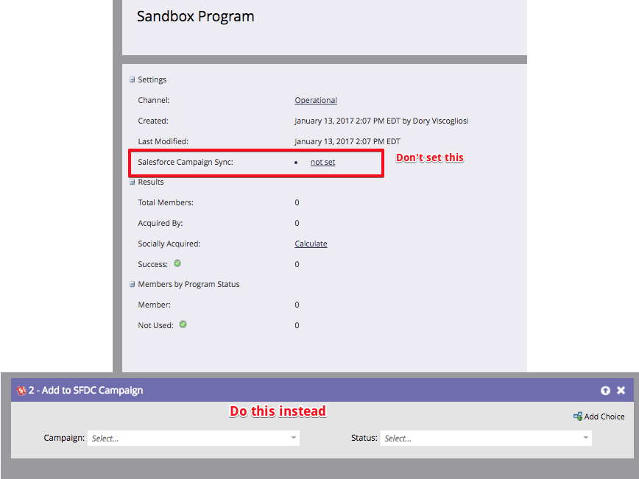Click the Add Choice icon
Viewport: 639px width, 479px height.
click(578, 416)
